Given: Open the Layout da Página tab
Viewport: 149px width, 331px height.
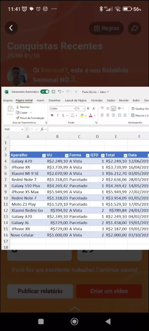Looking at the screenshot, I should [x=75, y=101].
